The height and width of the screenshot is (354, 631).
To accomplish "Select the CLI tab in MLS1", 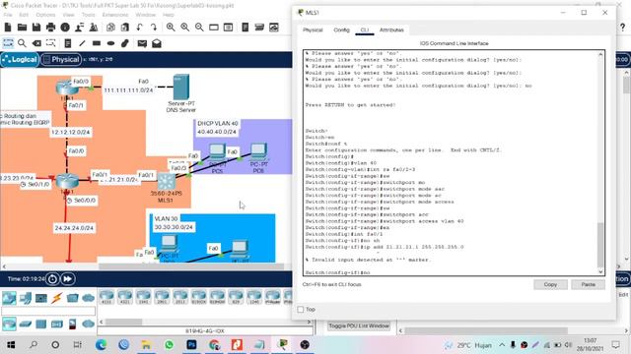I will pyautogui.click(x=365, y=30).
